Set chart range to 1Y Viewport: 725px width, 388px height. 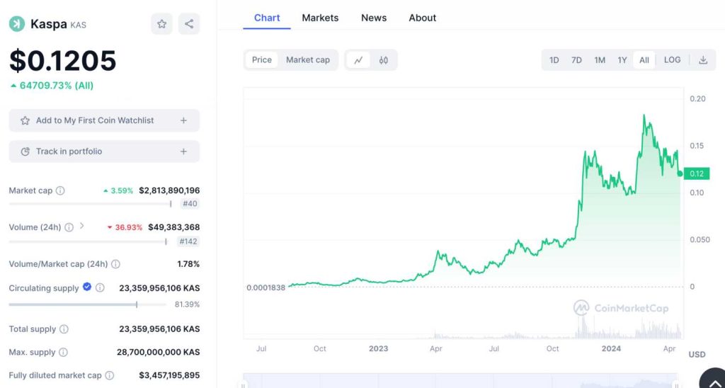(x=622, y=60)
